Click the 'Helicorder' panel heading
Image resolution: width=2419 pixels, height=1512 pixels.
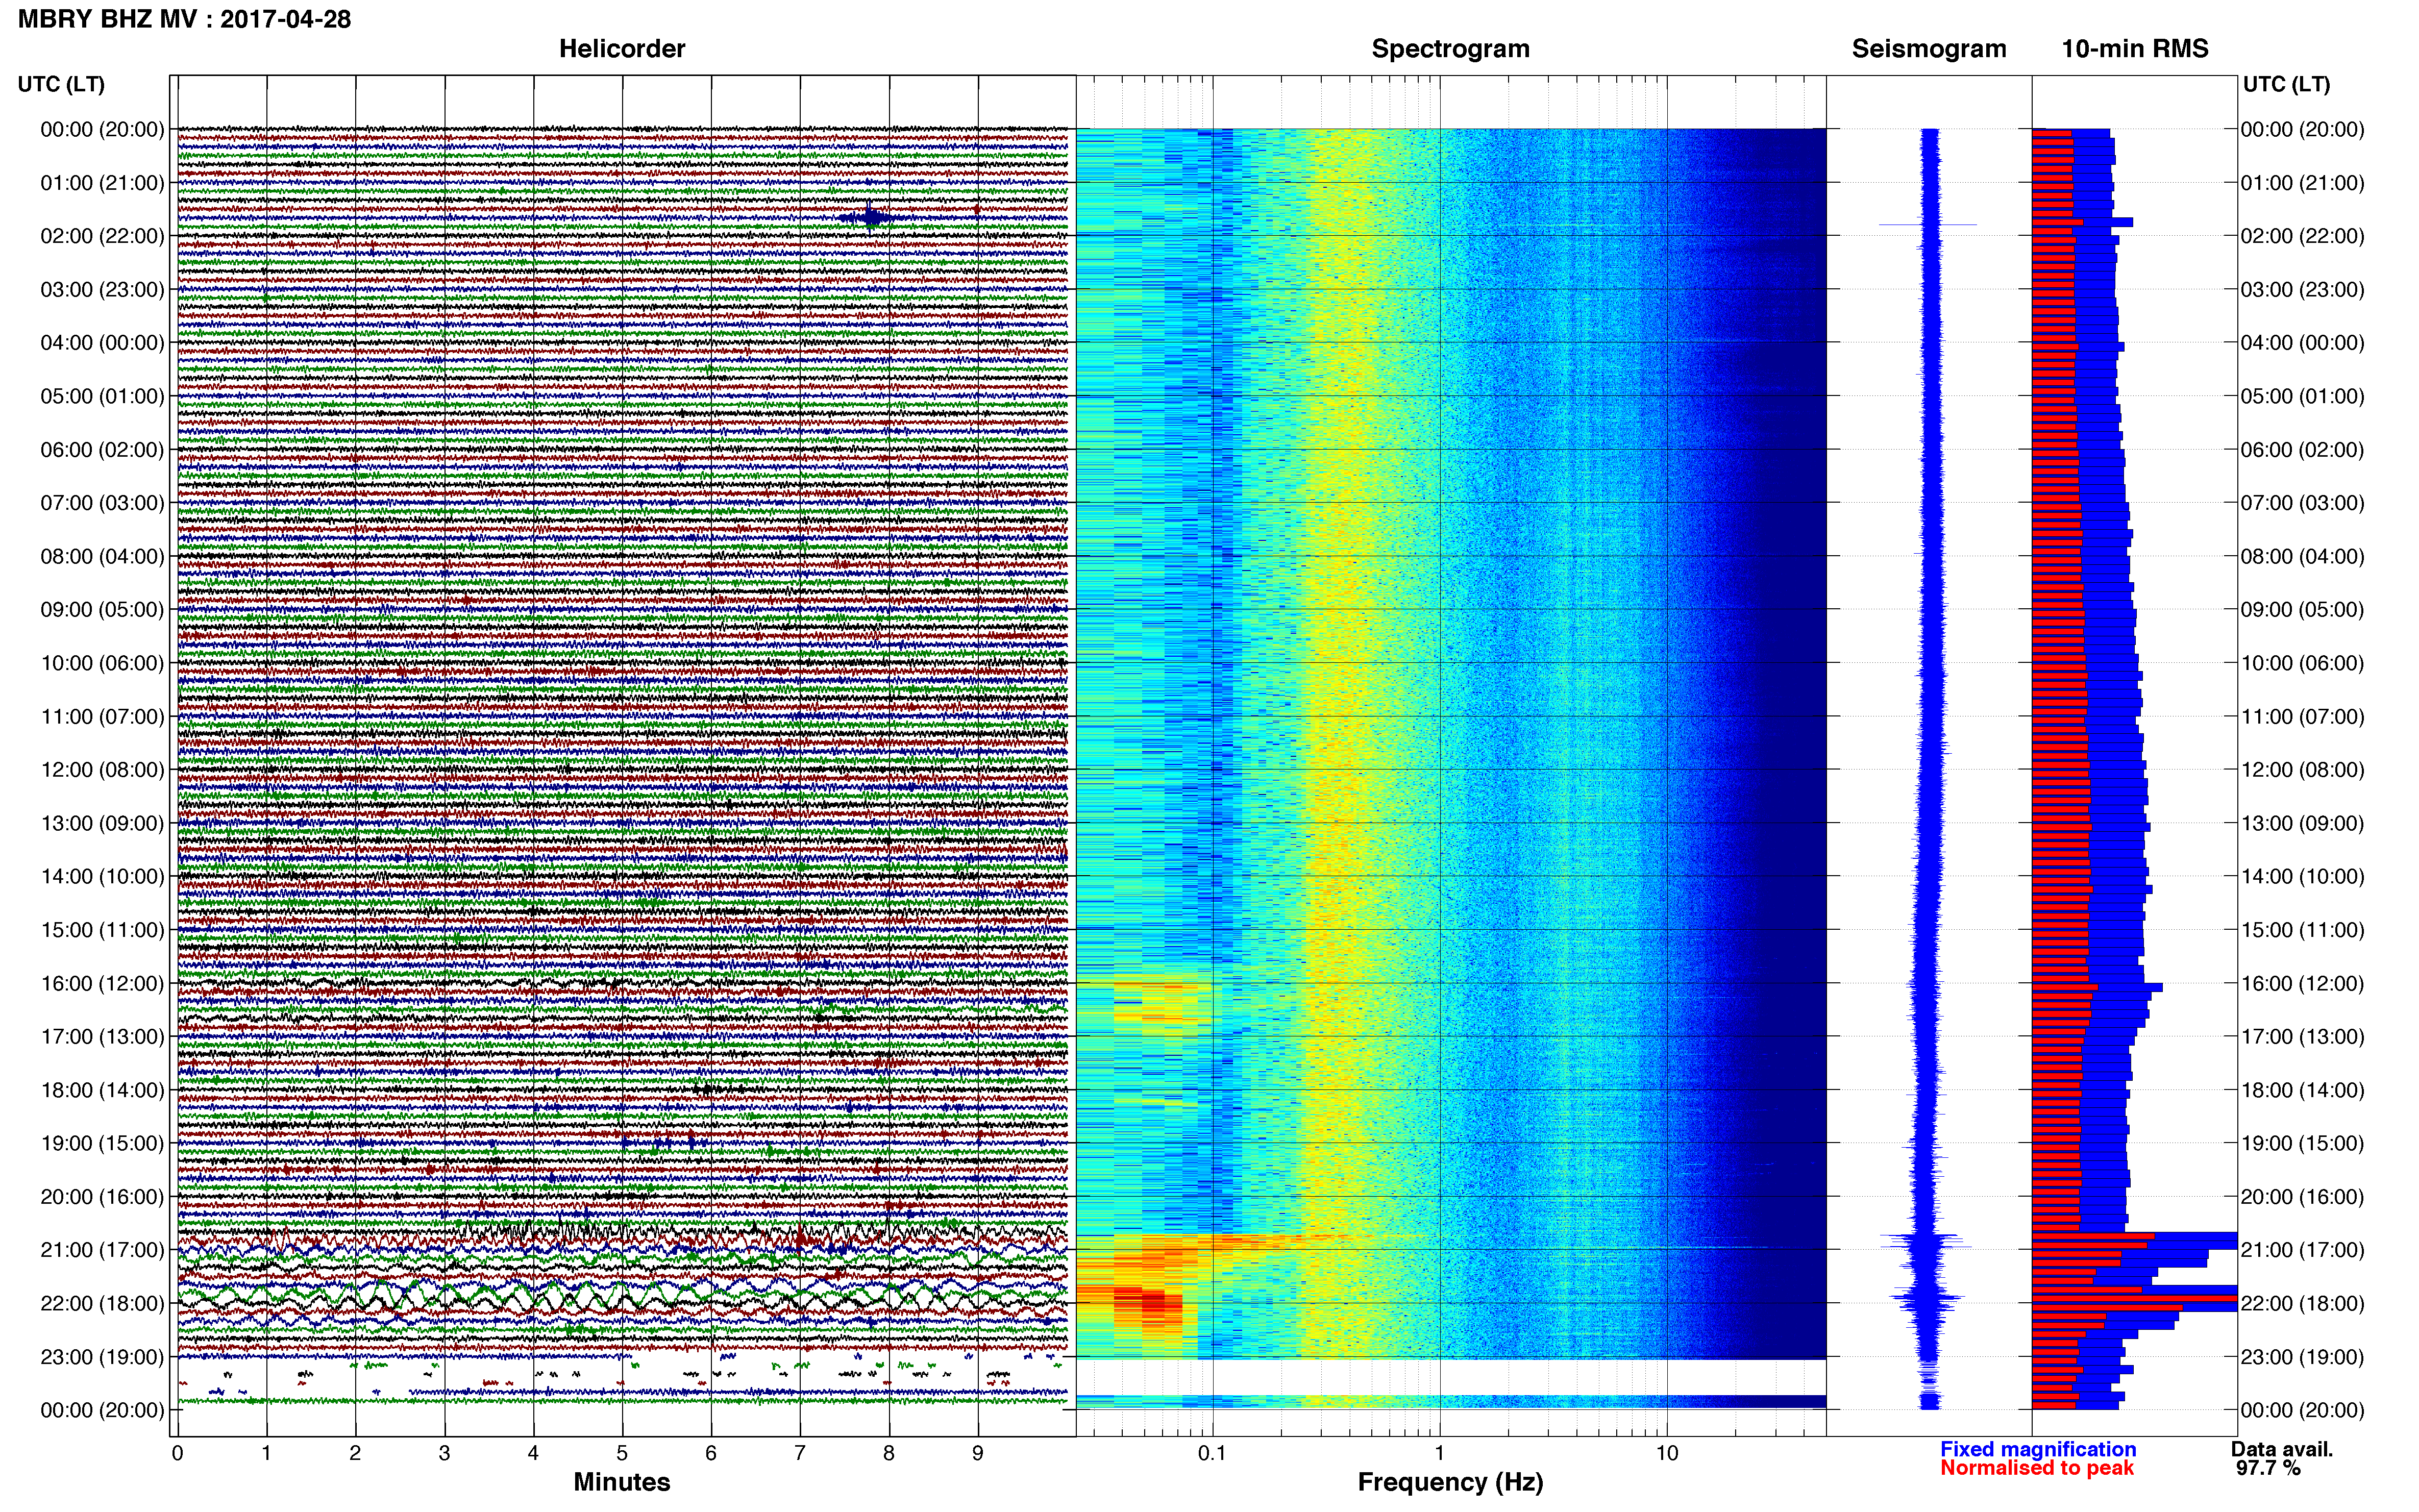pyautogui.click(x=622, y=49)
